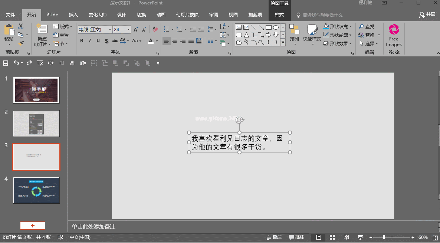Open the slide sorter view in status bar
This screenshot has width=440, height=243.
[332, 237]
